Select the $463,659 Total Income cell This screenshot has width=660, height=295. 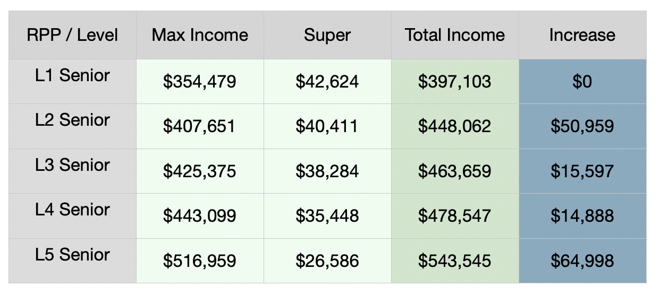455,171
